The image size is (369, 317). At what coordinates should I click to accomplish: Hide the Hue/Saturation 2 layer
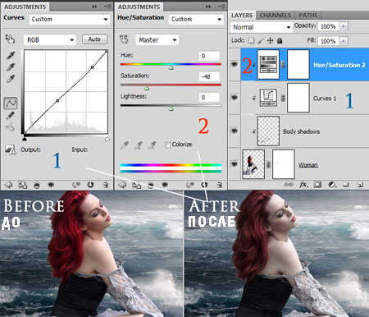pyautogui.click(x=235, y=64)
